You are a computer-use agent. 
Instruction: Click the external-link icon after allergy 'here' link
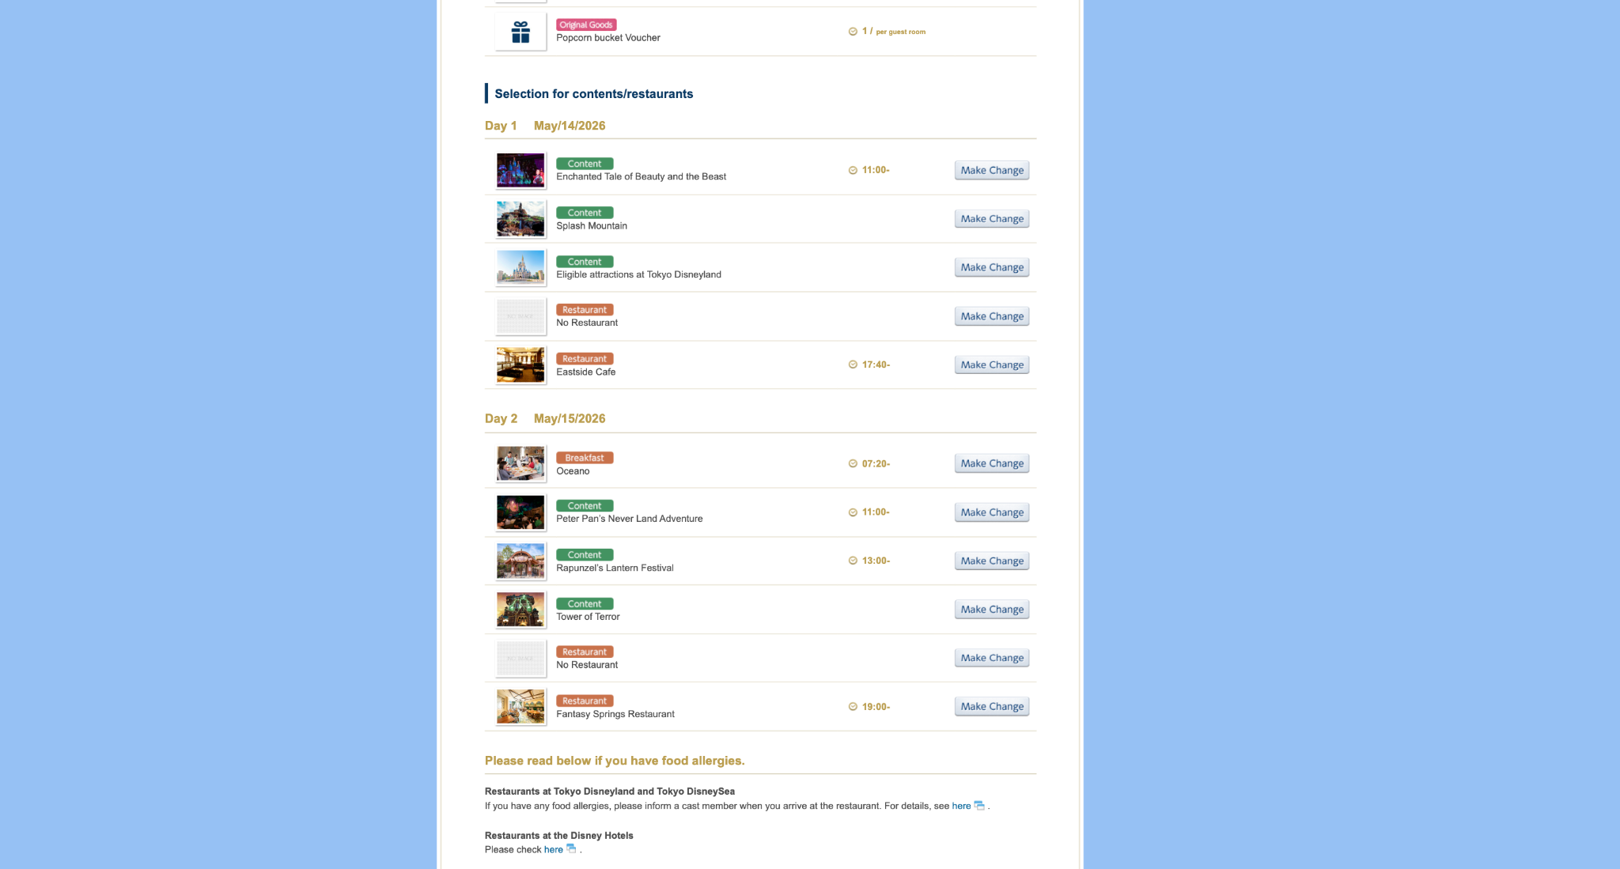tap(979, 806)
